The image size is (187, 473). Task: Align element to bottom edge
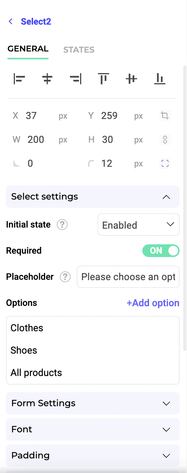[160, 79]
